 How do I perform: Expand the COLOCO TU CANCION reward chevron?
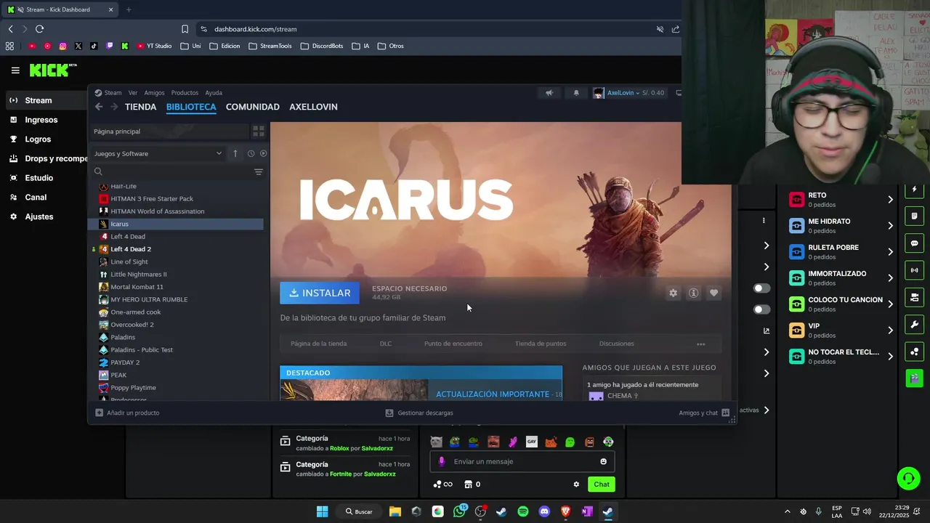[x=890, y=304]
